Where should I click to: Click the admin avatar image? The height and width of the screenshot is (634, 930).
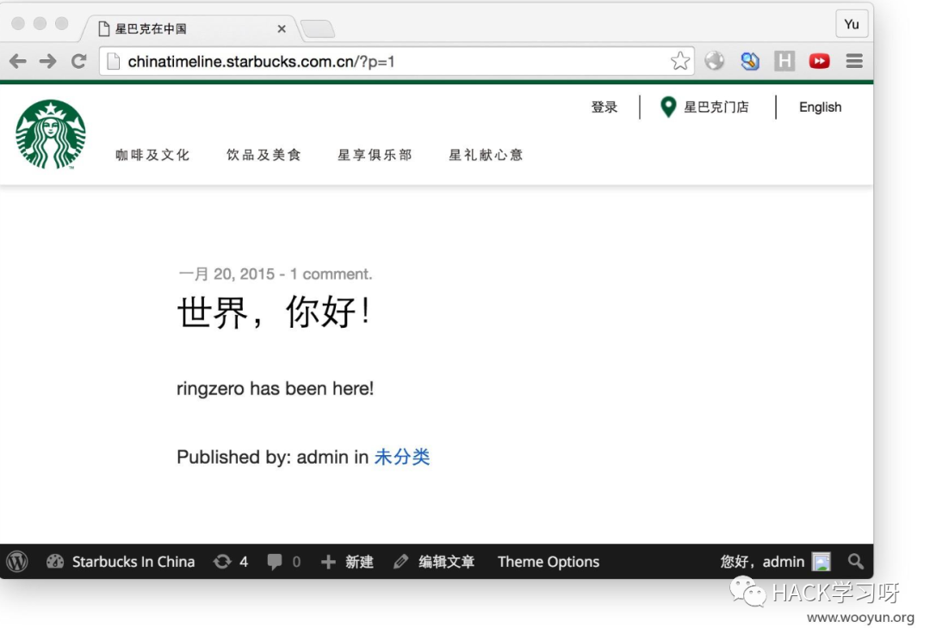point(821,561)
